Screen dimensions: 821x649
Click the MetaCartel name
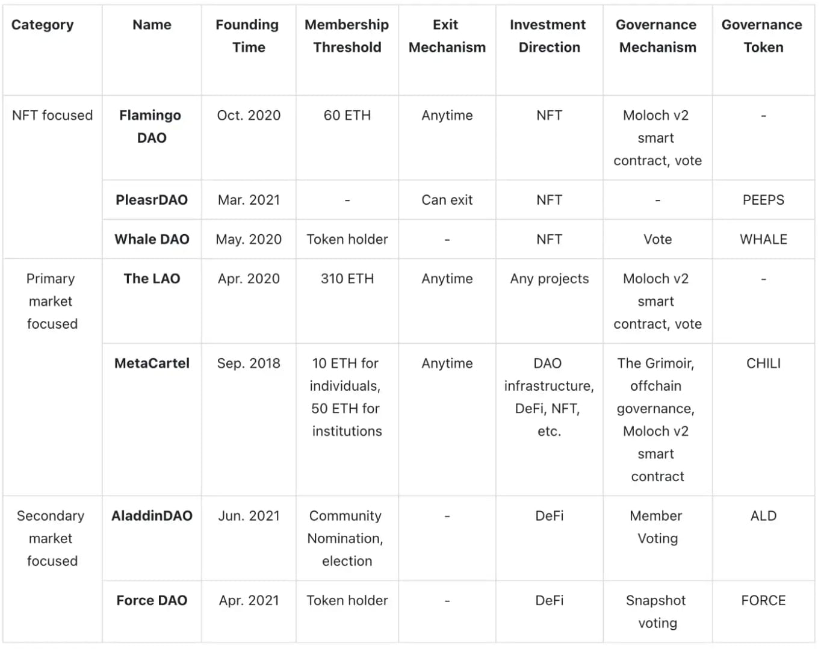(152, 363)
